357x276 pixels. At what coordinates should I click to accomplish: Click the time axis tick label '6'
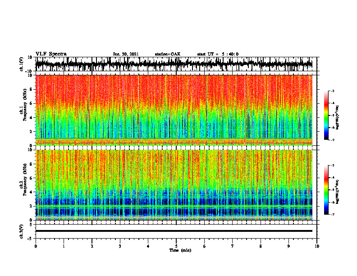[204, 246]
